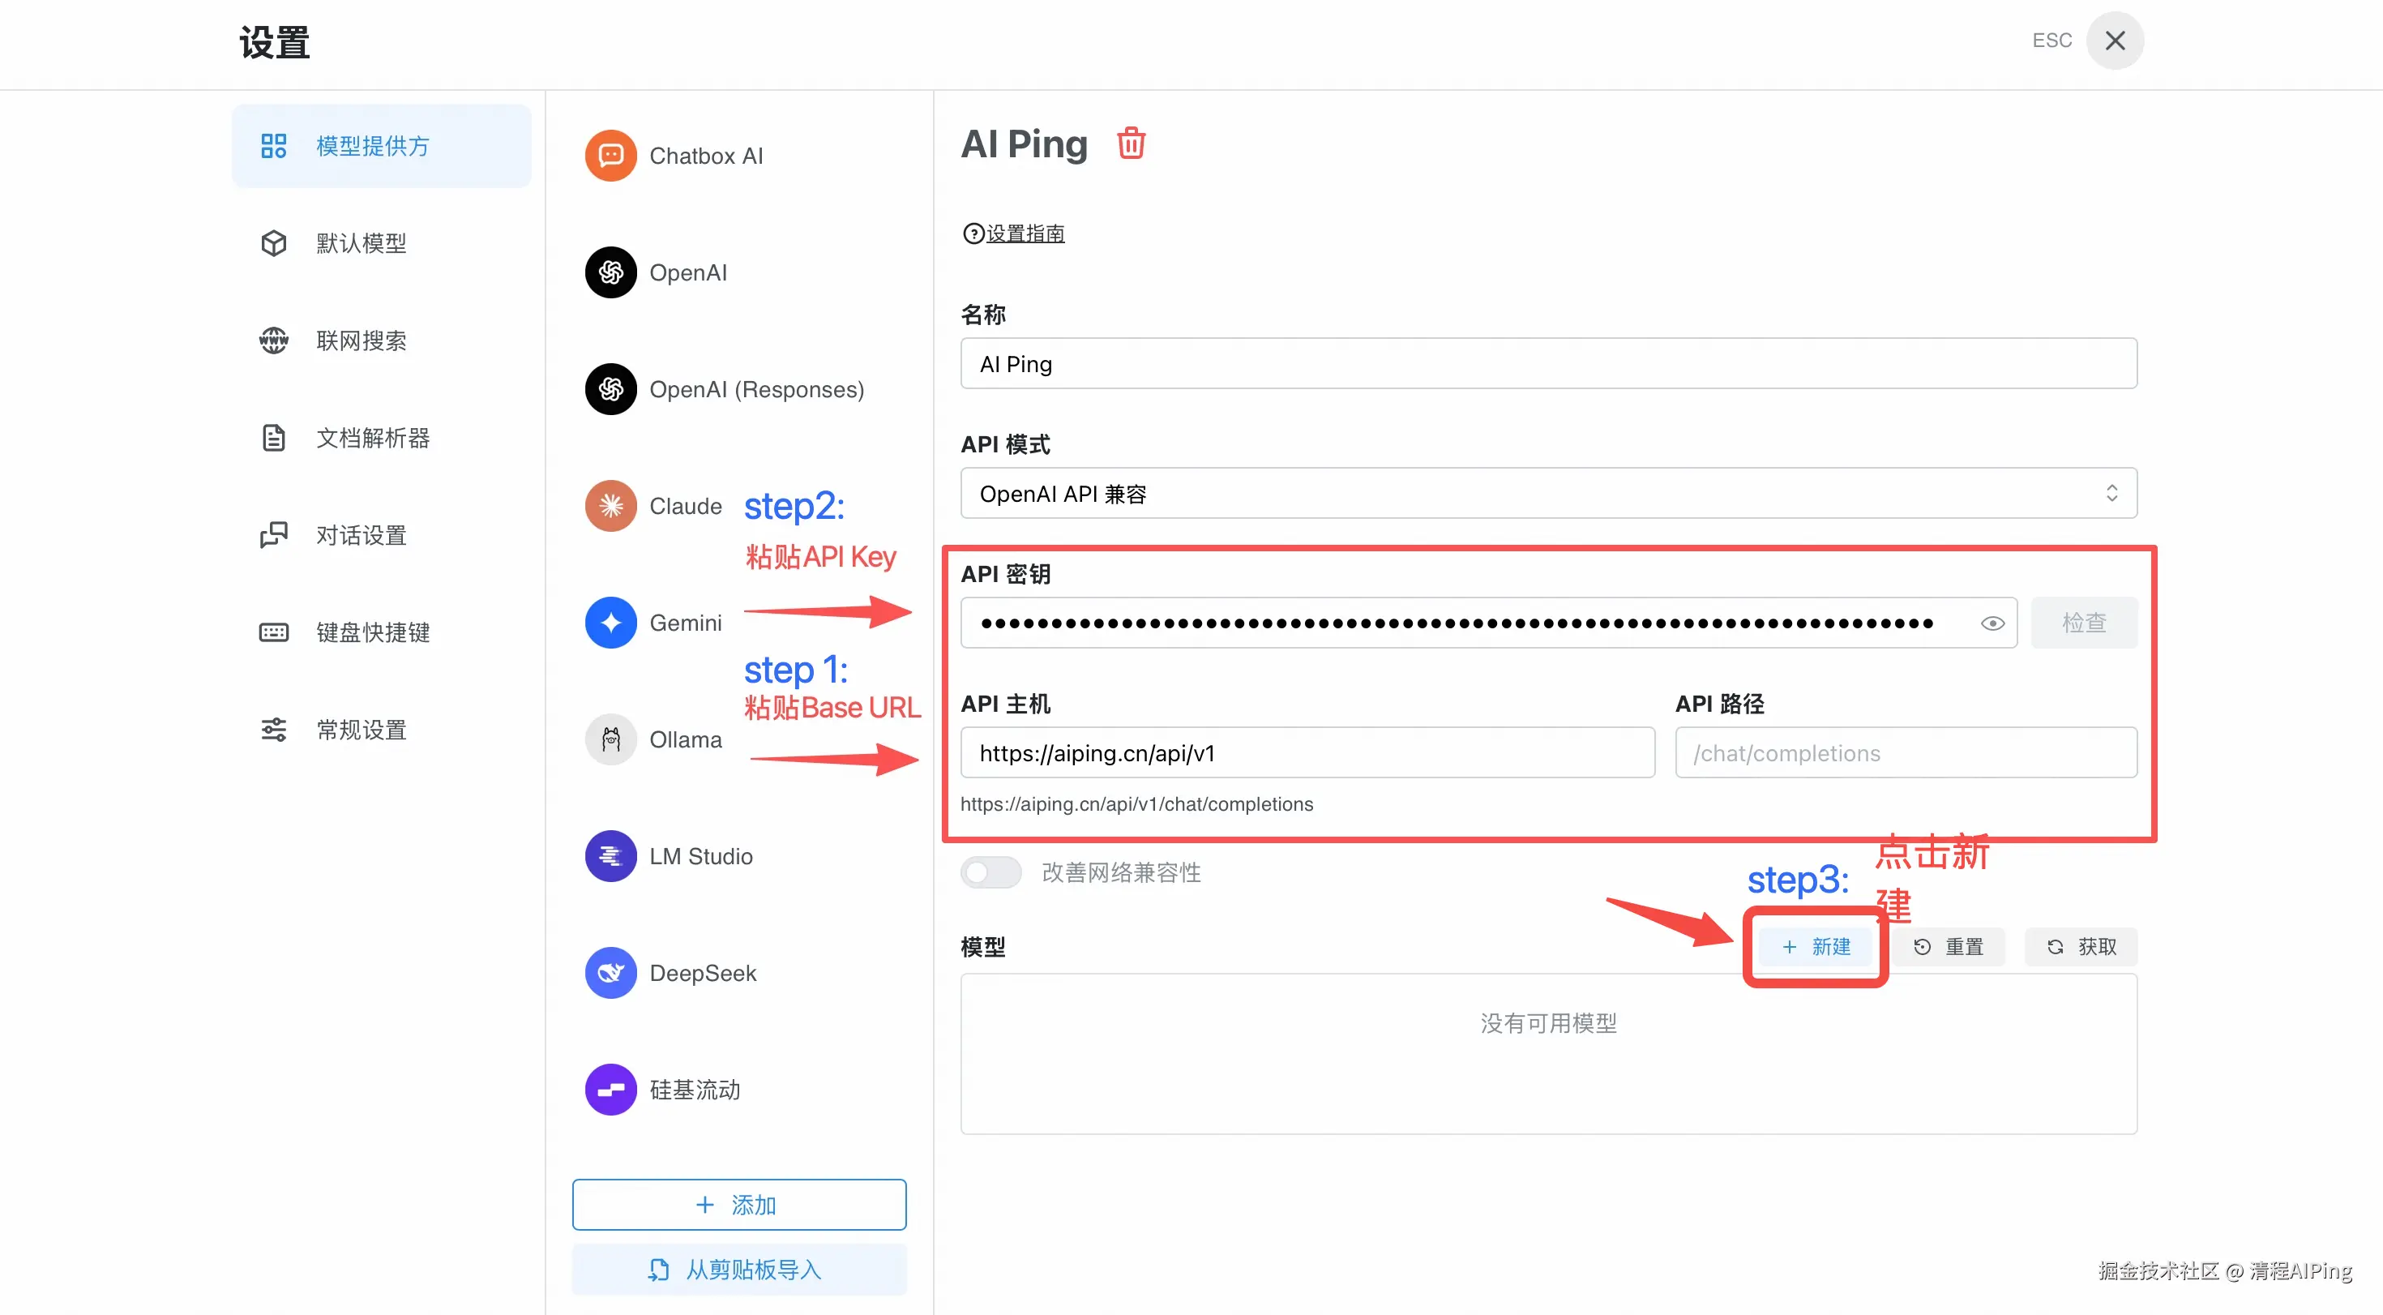
Task: Toggle the 改善网络兼容性 switch
Action: click(x=990, y=872)
